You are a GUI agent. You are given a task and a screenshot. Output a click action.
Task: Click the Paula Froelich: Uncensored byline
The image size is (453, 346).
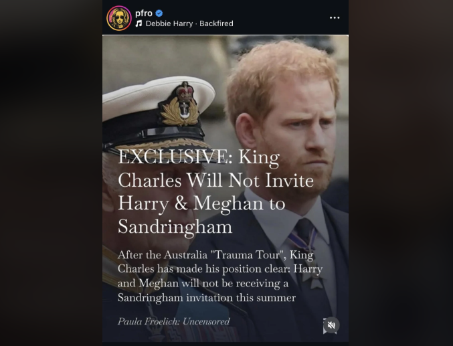click(173, 321)
